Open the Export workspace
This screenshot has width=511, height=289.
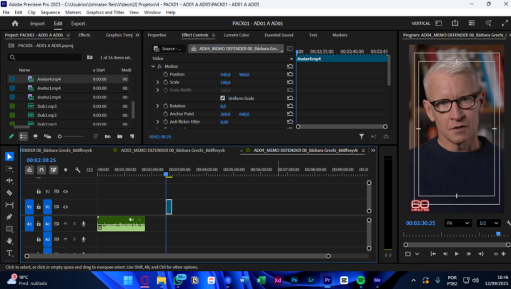78,24
